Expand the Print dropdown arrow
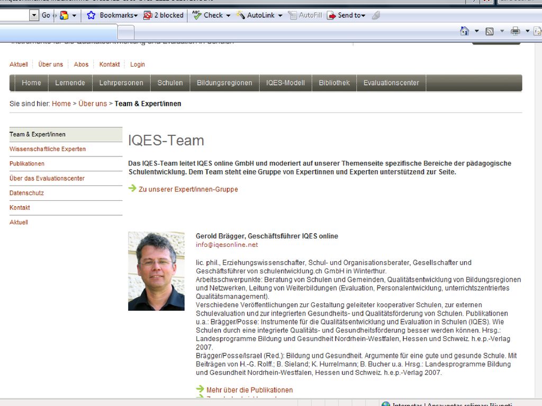Image resolution: width=542 pixels, height=406 pixels. [x=528, y=31]
